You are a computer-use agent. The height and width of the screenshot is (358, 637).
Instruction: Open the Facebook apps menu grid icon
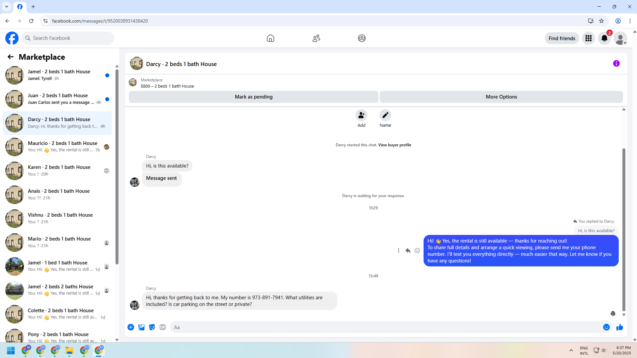coord(589,38)
